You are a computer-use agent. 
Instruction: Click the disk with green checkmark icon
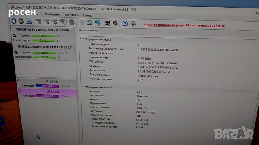click(54, 22)
